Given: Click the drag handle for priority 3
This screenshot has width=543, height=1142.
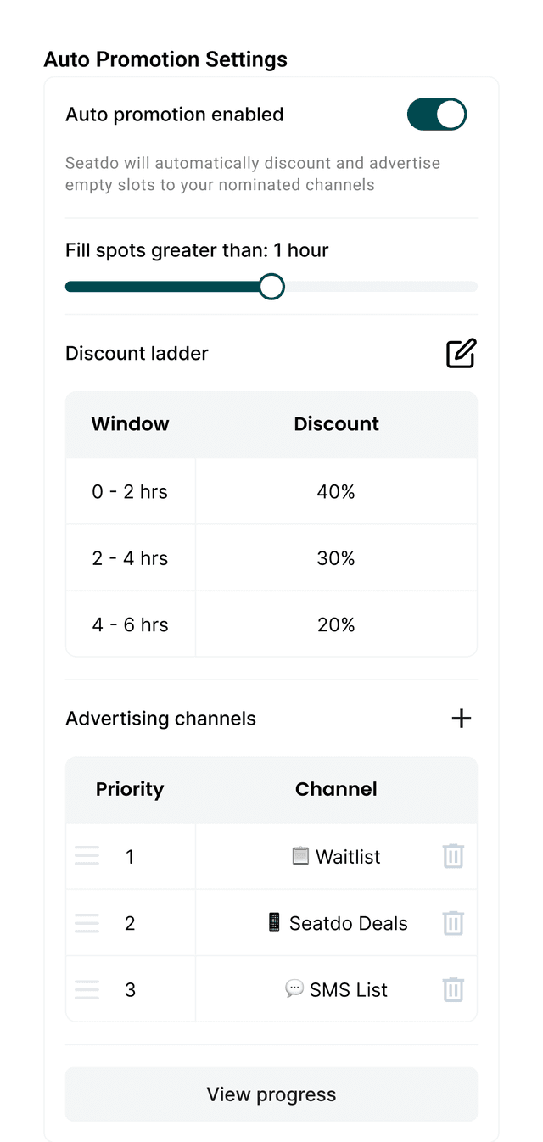Looking at the screenshot, I should point(87,989).
